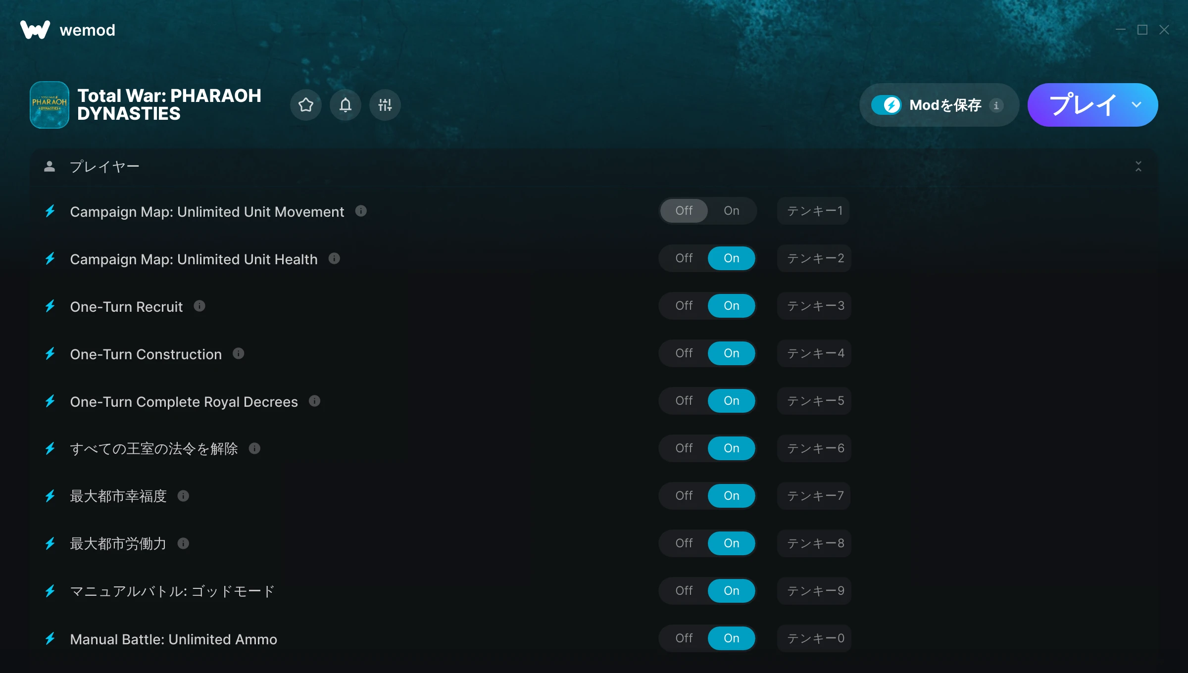This screenshot has height=673, width=1188.
Task: Click lightning icon for One-Turn Complete Royal Decrees
Action: click(50, 401)
